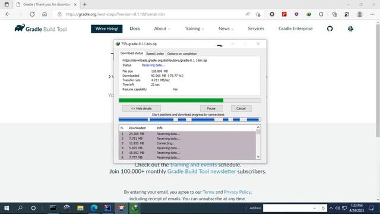Image resolution: width=380 pixels, height=214 pixels.
Task: Click the Gradle Build Tool logo
Action: 40,29
